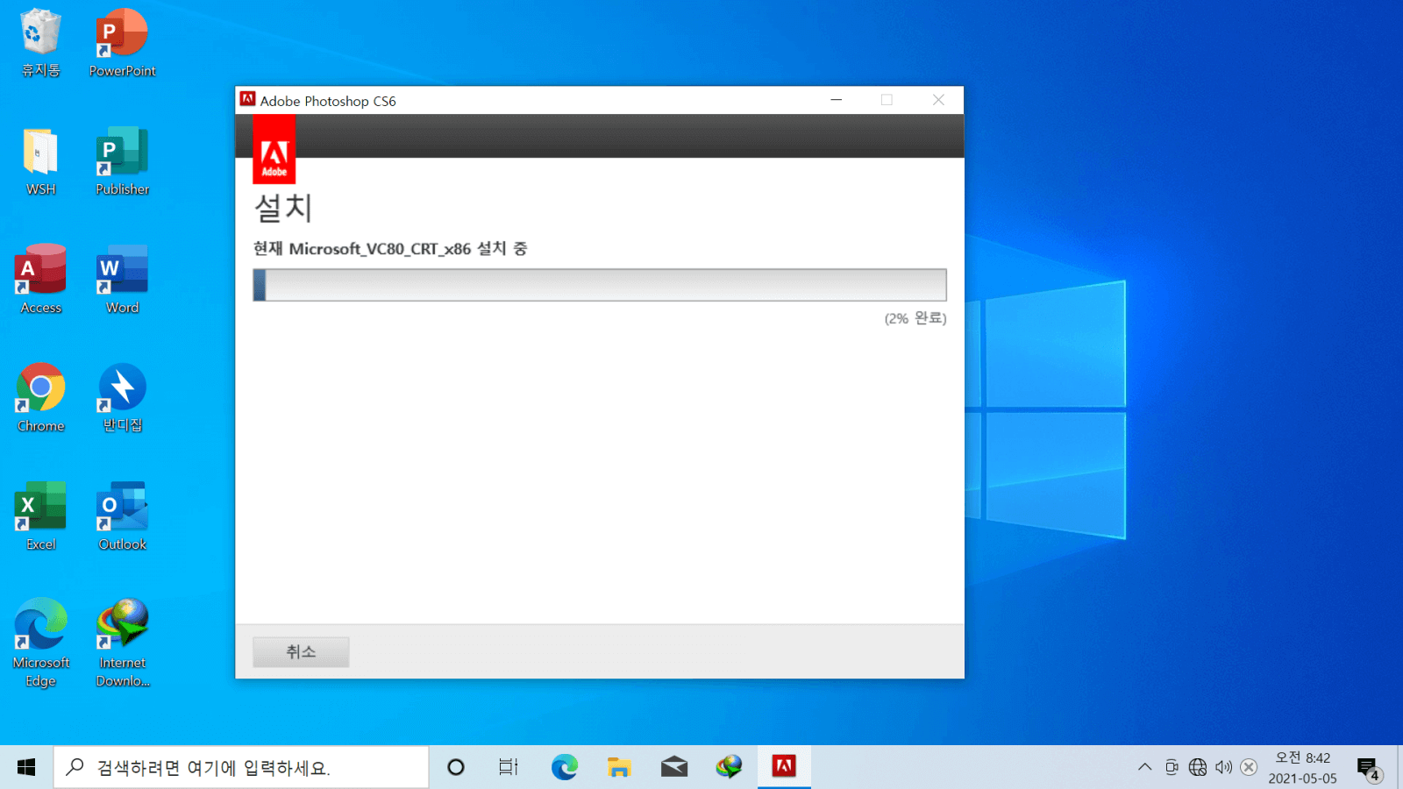Open File Explorer from the taskbar
This screenshot has width=1403, height=789.
coord(619,767)
